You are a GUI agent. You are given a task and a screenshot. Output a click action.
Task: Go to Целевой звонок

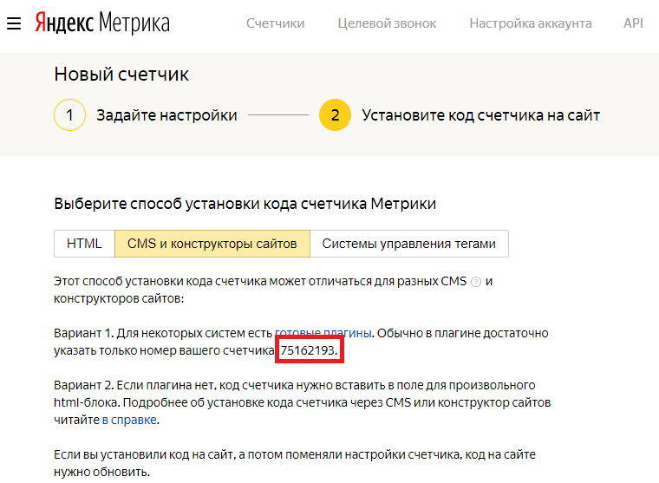[387, 23]
